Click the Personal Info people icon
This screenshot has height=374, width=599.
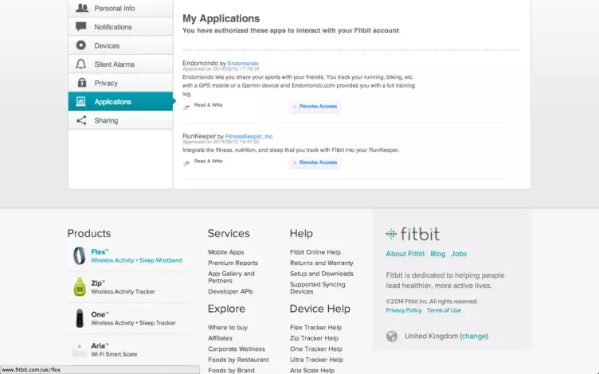[82, 8]
